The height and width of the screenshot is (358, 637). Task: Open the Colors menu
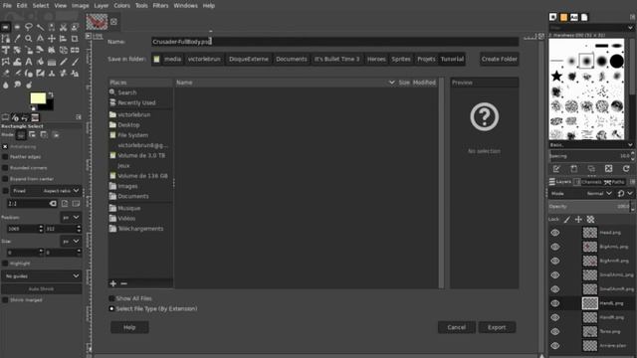121,6
